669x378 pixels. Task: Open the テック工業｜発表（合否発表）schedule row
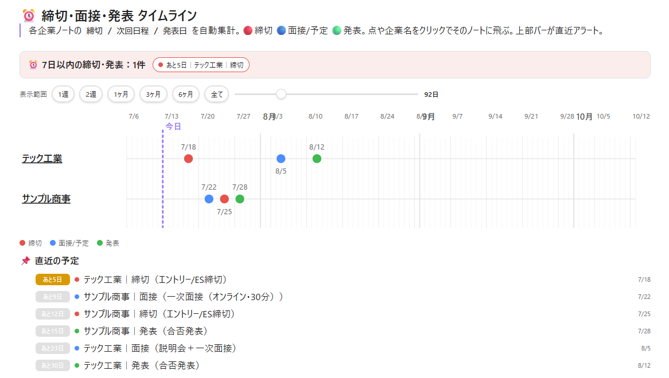(x=343, y=365)
